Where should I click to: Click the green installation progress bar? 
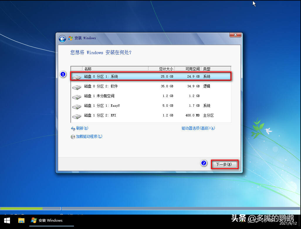click(x=21, y=208)
